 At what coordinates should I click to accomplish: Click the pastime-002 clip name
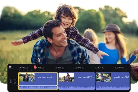point(86,77)
